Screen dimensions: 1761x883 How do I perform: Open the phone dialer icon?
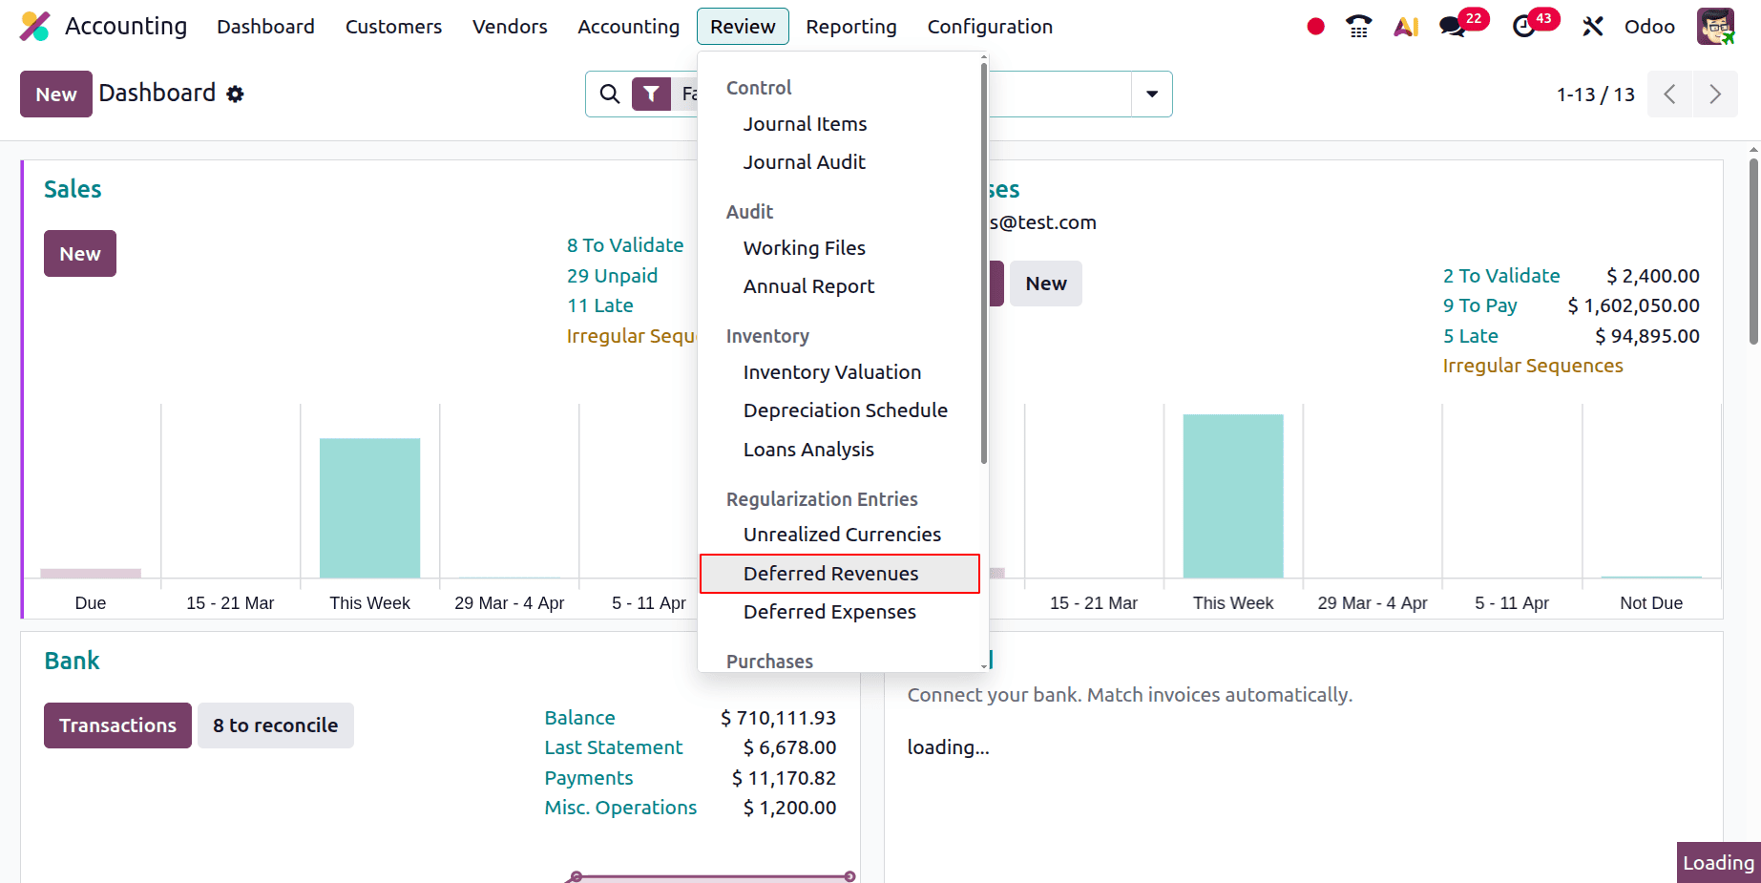pos(1358,26)
